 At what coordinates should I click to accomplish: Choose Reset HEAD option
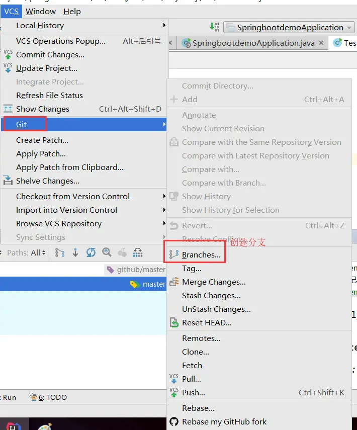259,323
